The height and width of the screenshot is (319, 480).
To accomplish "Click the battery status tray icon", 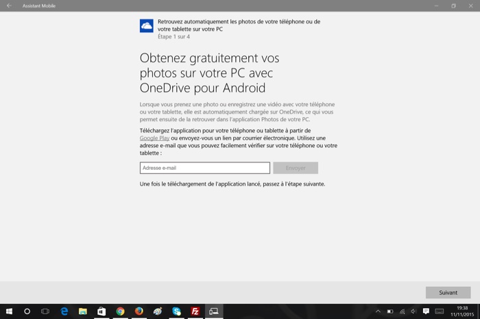I will [390, 311].
